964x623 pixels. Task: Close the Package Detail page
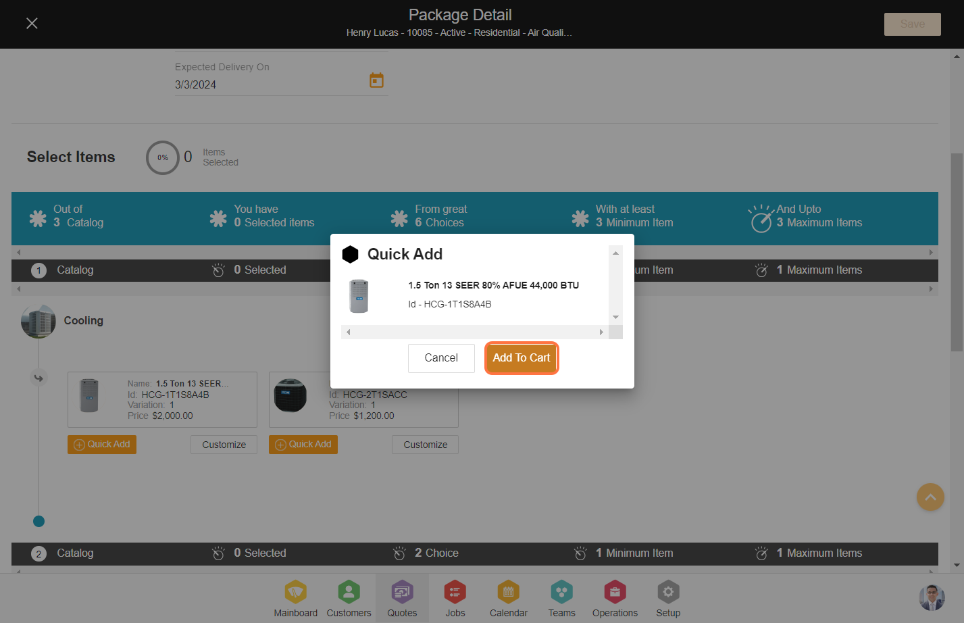tap(32, 24)
